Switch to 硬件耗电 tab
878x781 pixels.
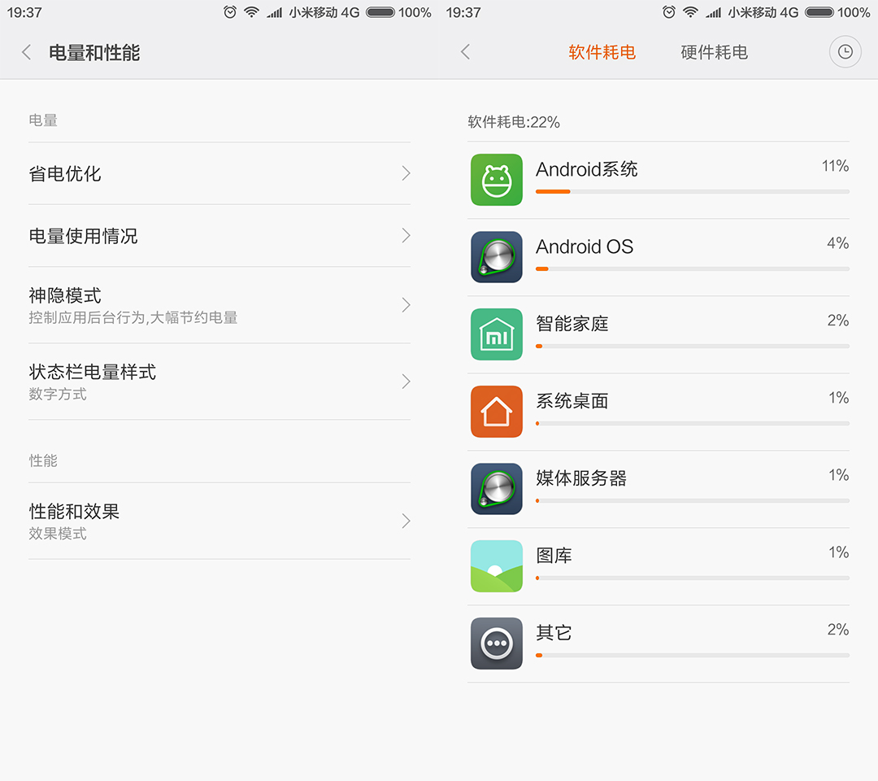point(714,52)
